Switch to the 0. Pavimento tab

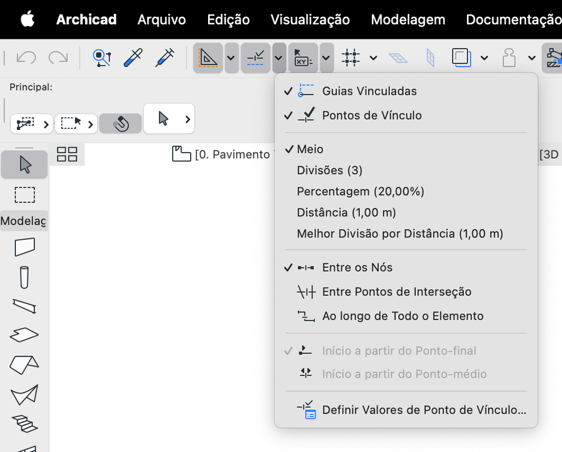(x=232, y=155)
